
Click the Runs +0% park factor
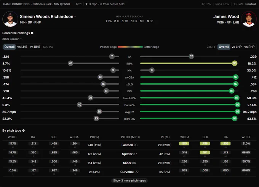tap(222, 4)
